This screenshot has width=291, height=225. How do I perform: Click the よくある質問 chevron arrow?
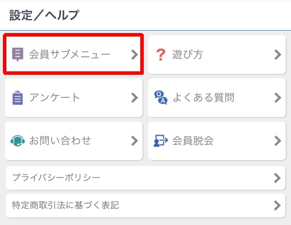click(278, 97)
